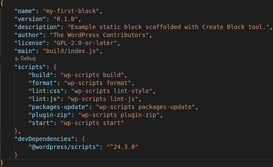273x167 pixels.
Task: Click the "author" key
Action: (29, 35)
